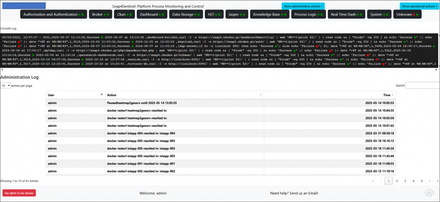
Task: Click the administration log Search field
Action: (422, 85)
